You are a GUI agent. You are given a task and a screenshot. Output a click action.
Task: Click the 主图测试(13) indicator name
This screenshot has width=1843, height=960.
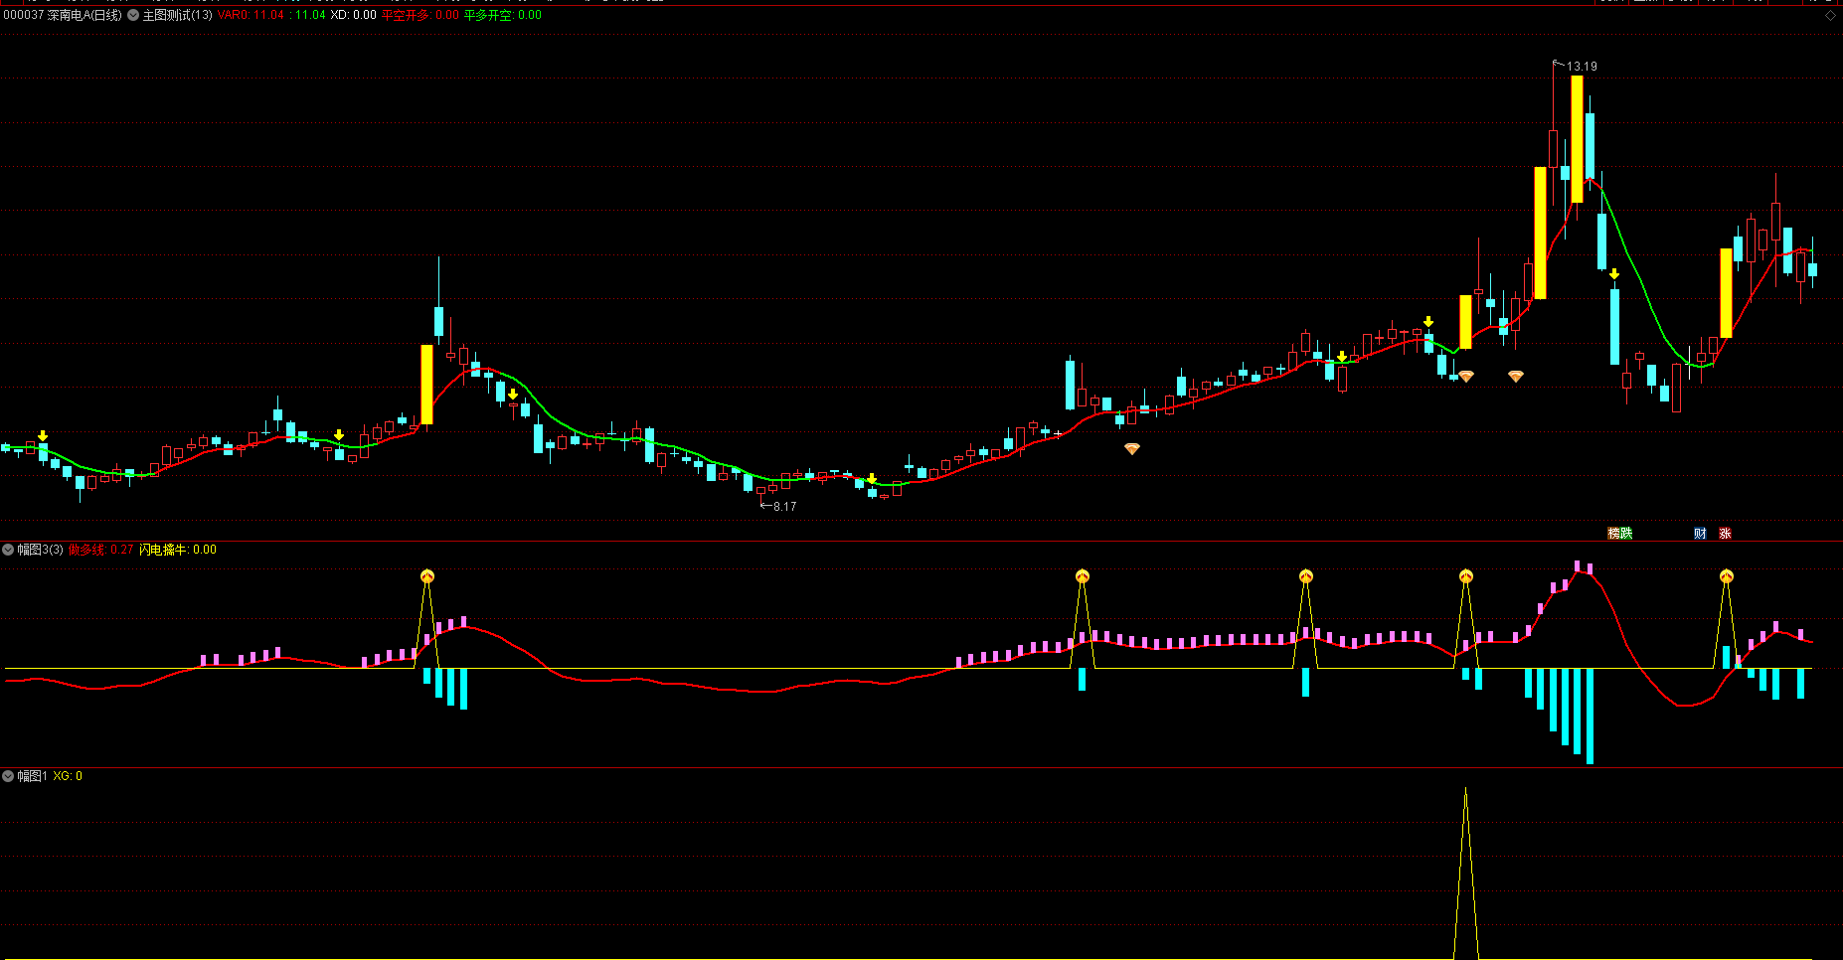178,15
